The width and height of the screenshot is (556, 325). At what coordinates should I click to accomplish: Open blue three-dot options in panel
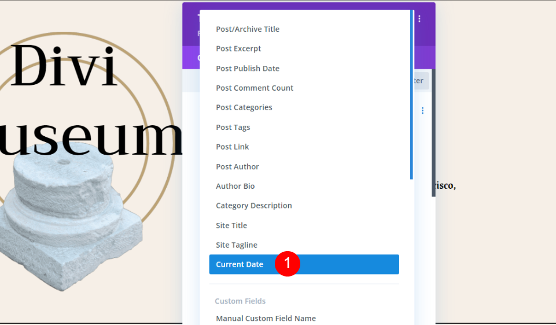pyautogui.click(x=422, y=111)
